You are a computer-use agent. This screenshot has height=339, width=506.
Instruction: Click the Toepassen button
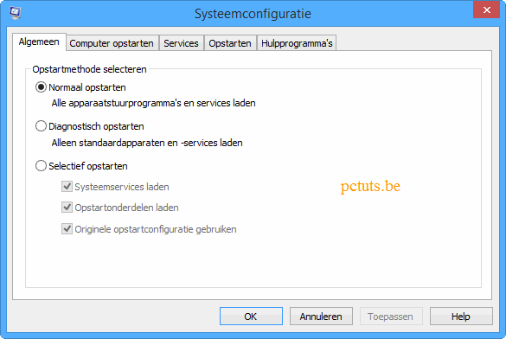[x=391, y=317]
